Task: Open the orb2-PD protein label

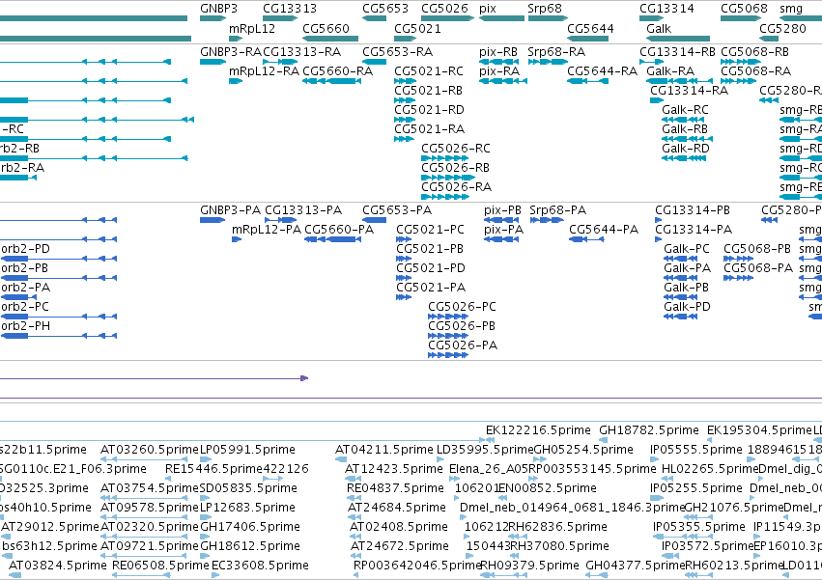Action: click(x=25, y=249)
